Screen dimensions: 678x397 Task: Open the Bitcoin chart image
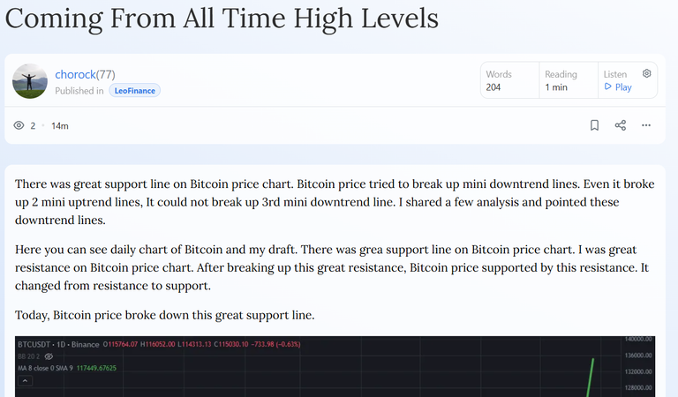click(335, 366)
